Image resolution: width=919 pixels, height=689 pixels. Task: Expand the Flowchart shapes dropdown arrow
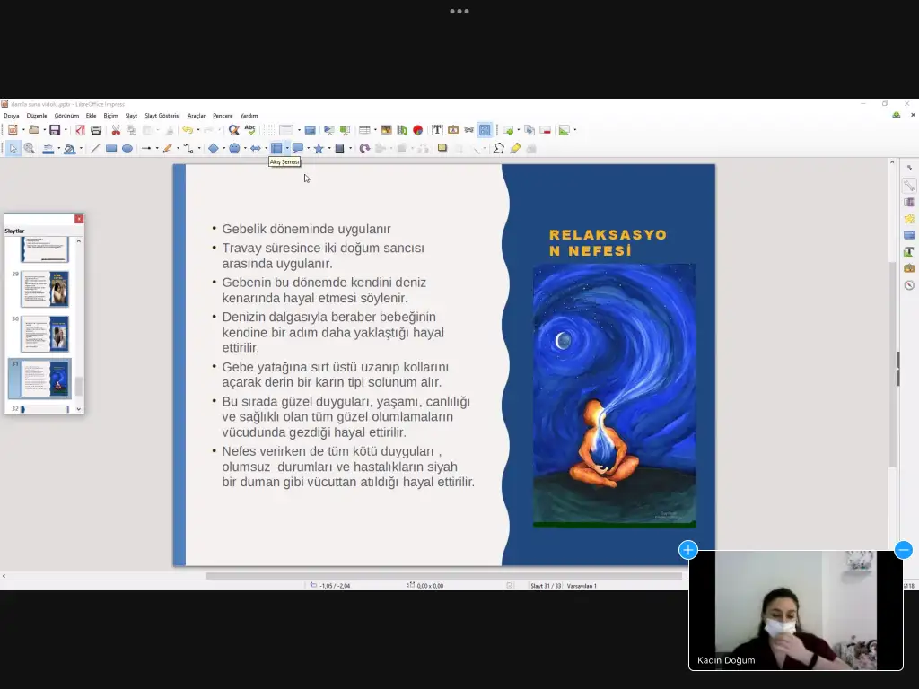(287, 149)
